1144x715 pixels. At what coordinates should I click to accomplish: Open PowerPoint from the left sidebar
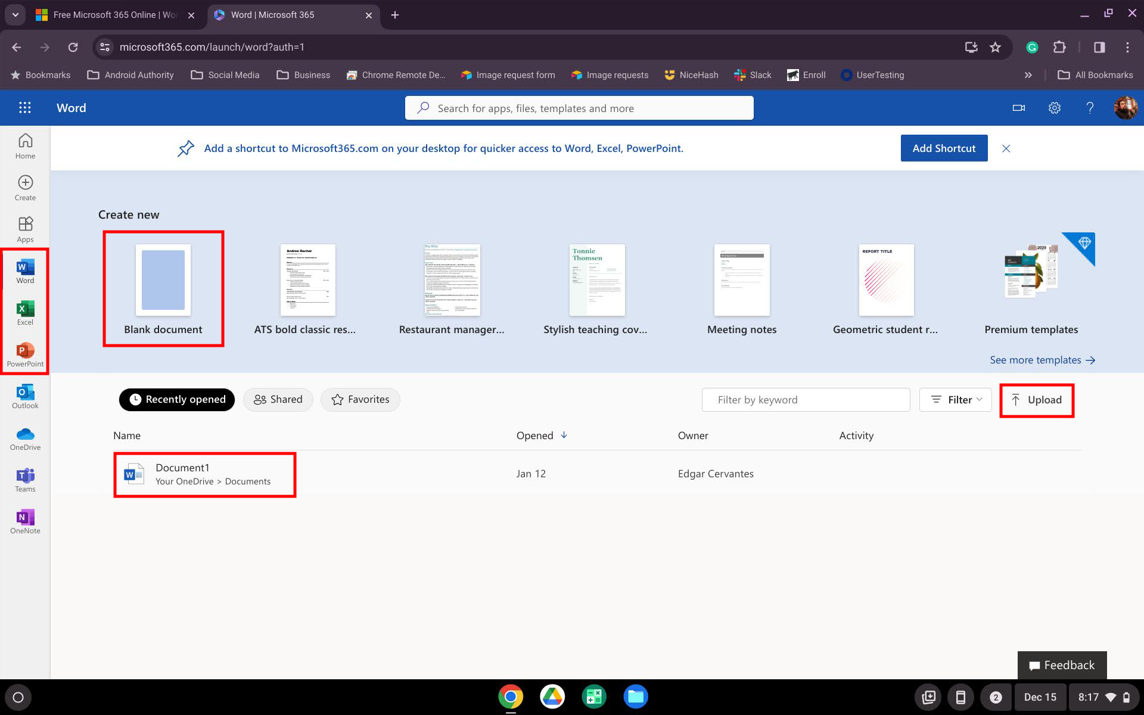coord(25,355)
